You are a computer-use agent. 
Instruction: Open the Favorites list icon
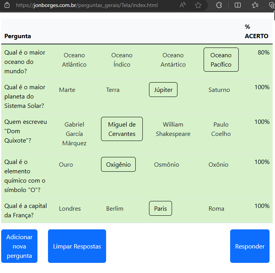[x=255, y=5]
